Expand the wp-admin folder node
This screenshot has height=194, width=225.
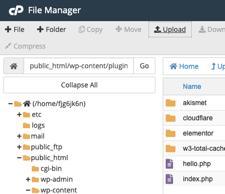coord(28,179)
